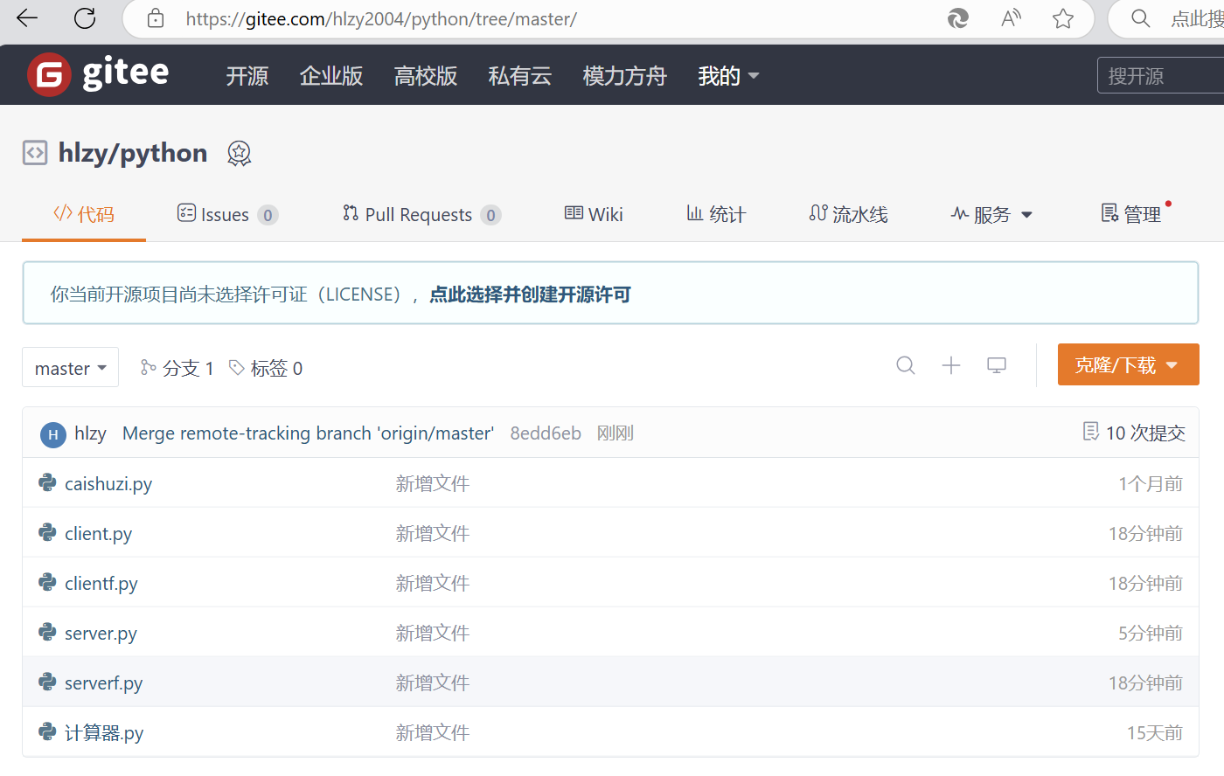The height and width of the screenshot is (776, 1224).
Task: Open file clientf.py
Action: pos(101,584)
